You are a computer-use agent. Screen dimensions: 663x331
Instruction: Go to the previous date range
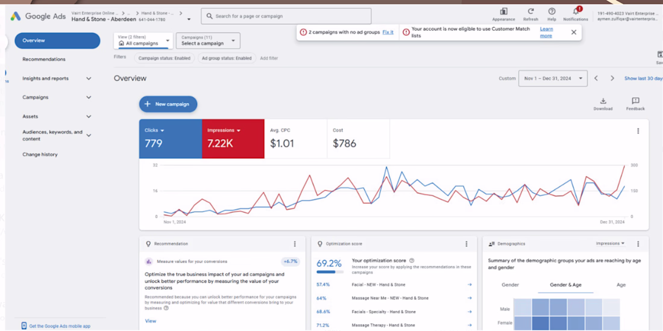pyautogui.click(x=595, y=78)
